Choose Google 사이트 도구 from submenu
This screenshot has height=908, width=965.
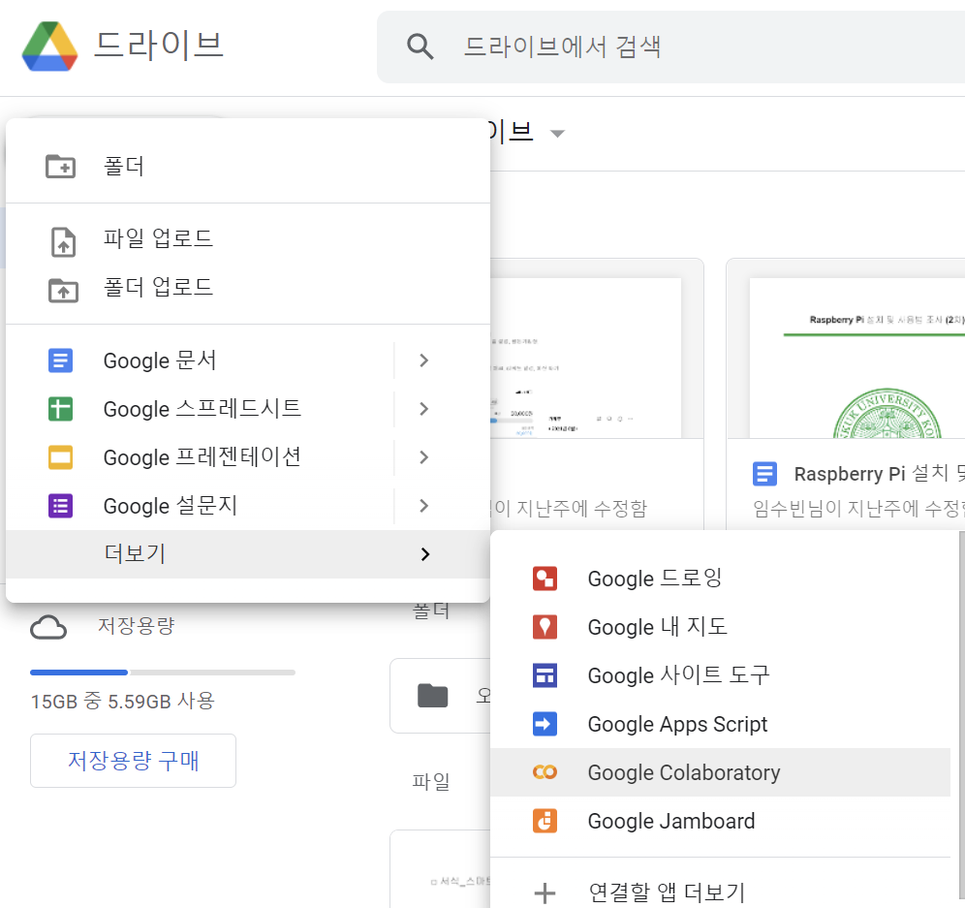(x=721, y=675)
